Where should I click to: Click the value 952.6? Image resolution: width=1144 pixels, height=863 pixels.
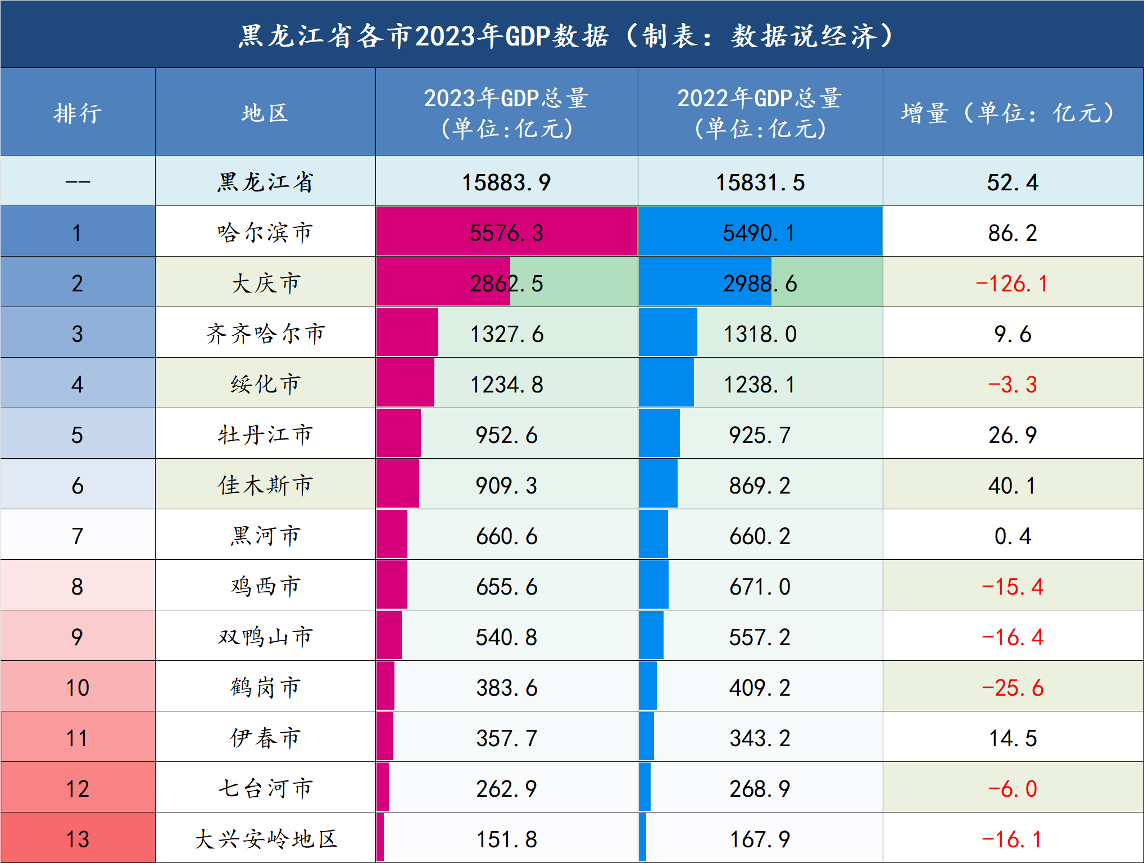(506, 435)
